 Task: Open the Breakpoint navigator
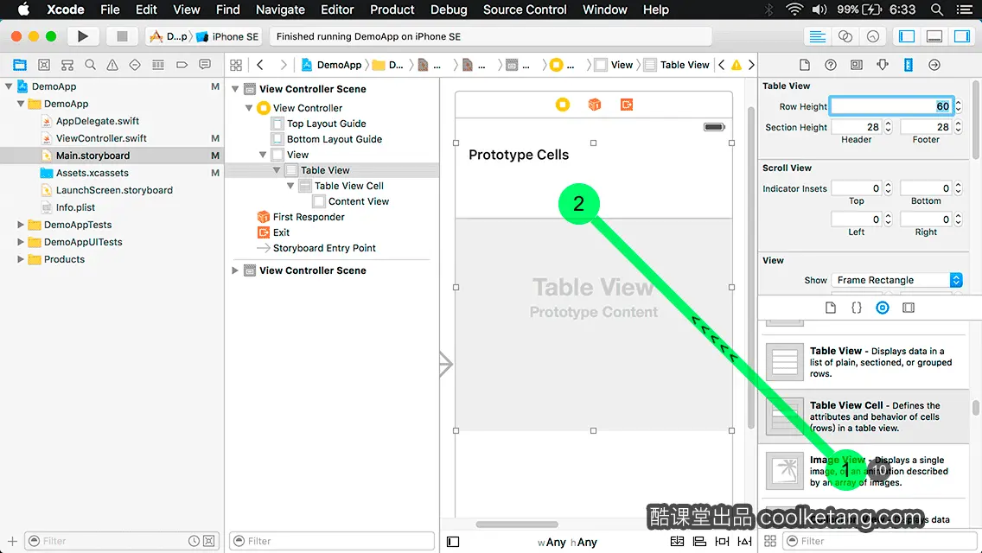point(182,65)
